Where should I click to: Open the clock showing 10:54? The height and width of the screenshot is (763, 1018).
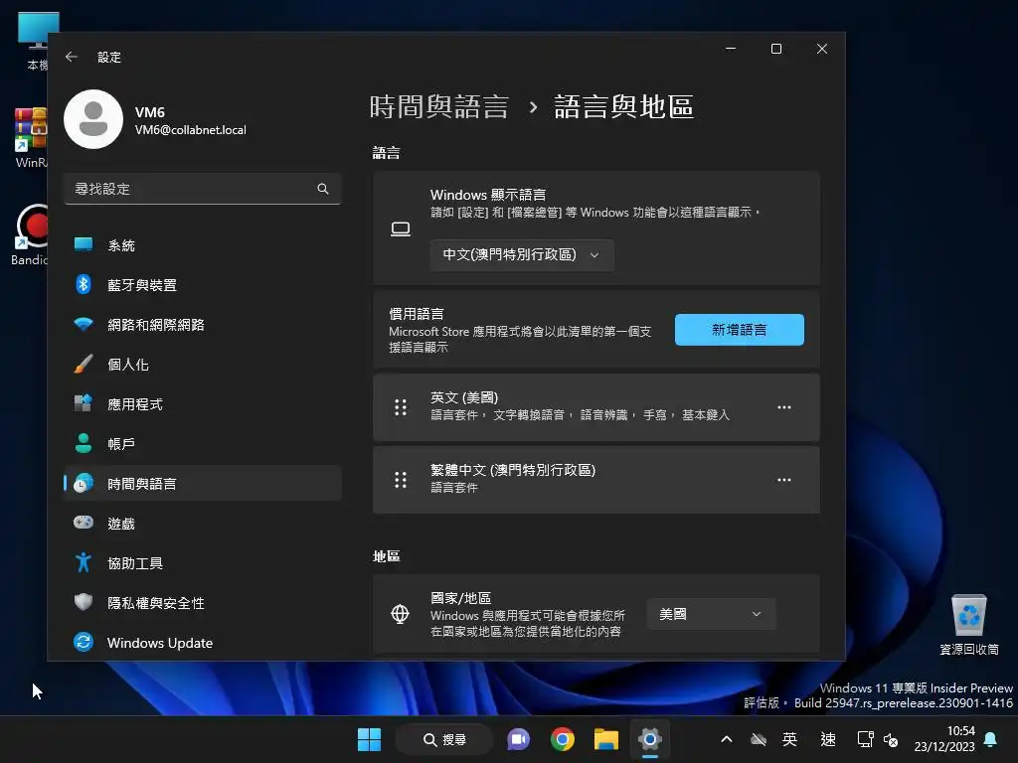coord(944,739)
